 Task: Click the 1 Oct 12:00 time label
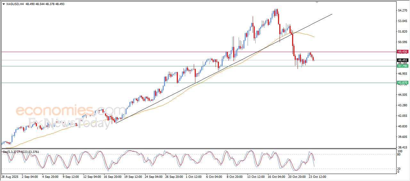click(x=194, y=177)
